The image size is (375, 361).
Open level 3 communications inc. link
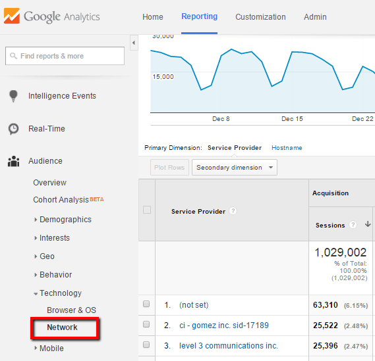229,346
